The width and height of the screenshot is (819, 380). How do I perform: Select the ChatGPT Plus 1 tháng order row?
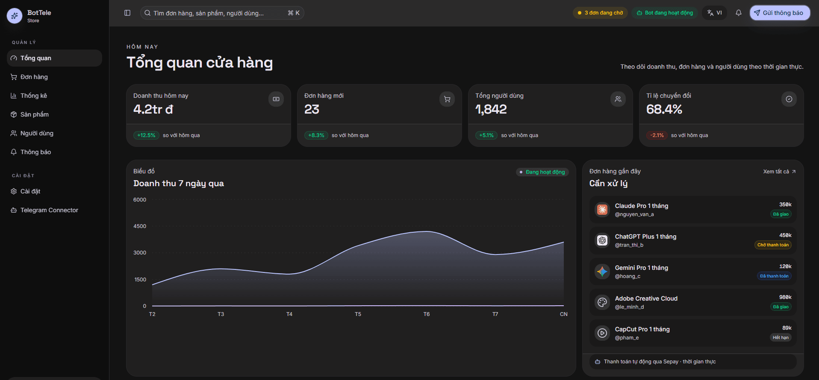click(693, 241)
